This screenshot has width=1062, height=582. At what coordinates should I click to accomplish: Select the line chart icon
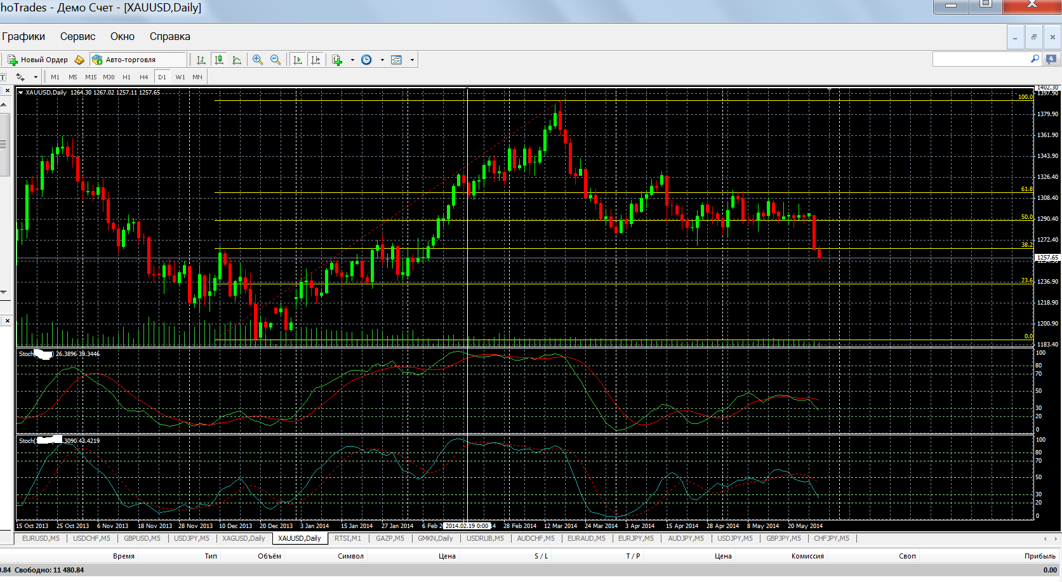237,60
